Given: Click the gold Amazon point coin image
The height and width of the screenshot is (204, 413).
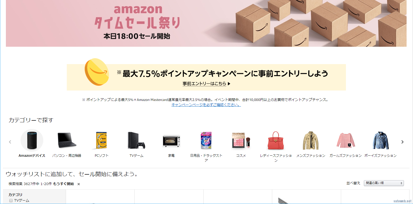Looking at the screenshot, I should coord(97,72).
